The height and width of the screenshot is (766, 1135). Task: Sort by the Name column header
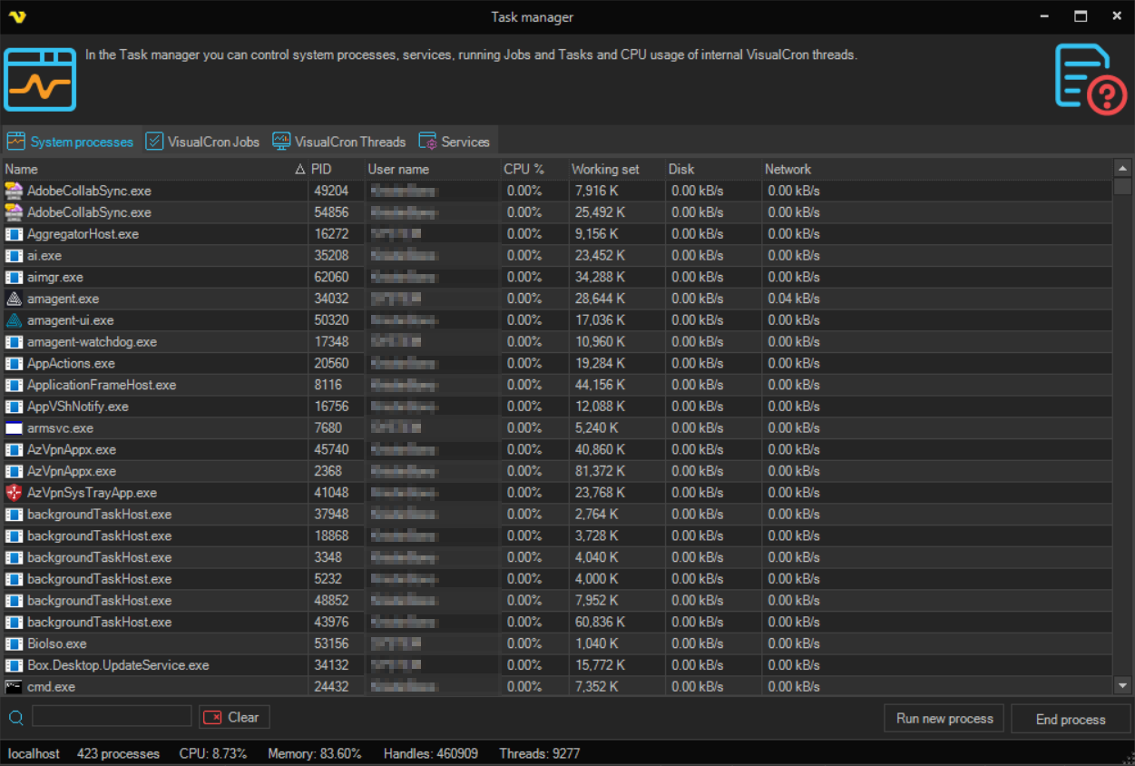click(145, 169)
